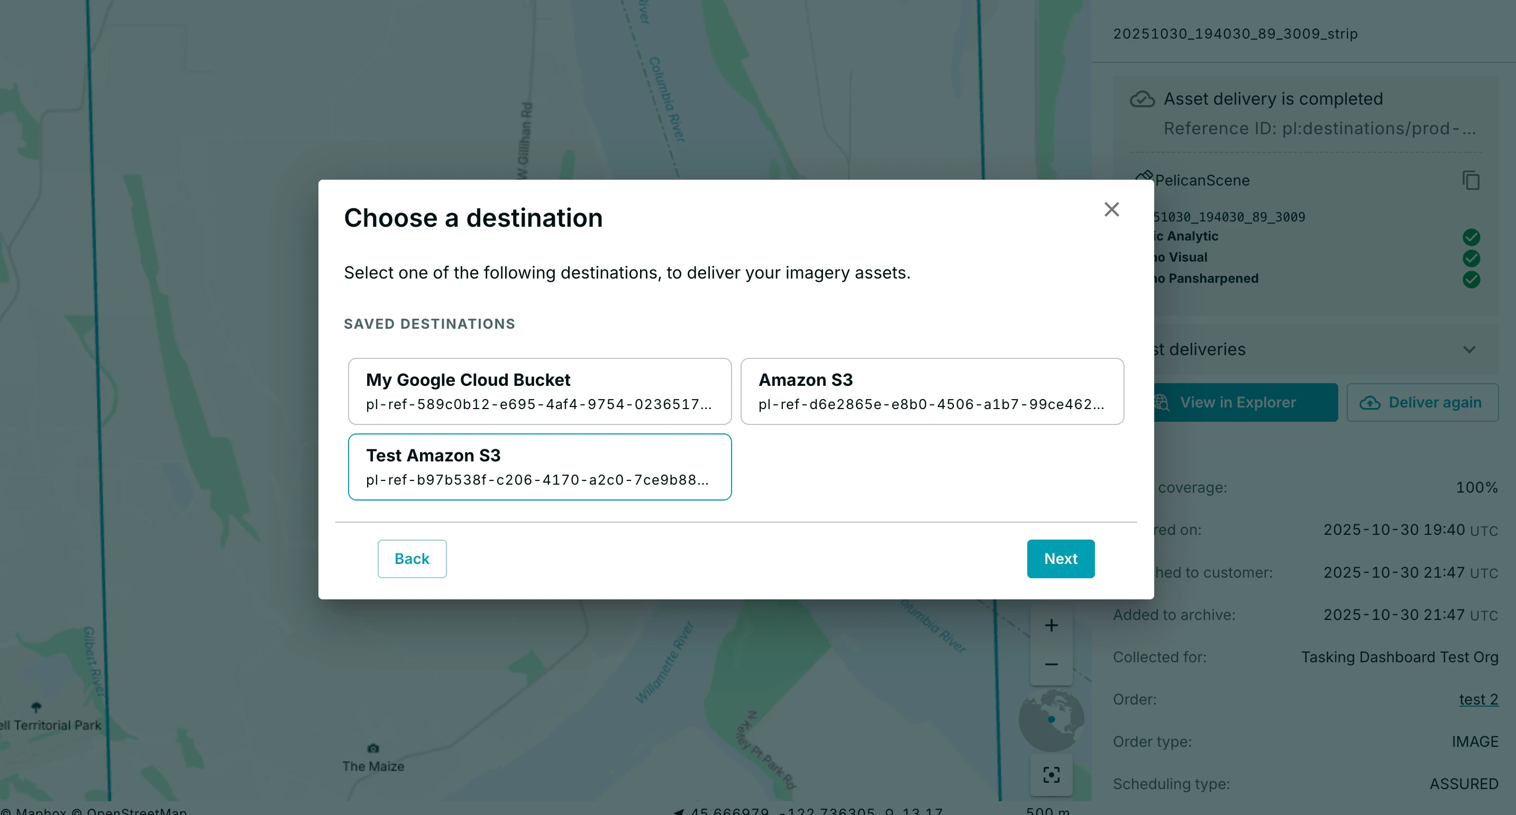This screenshot has width=1516, height=815.
Task: Collapse the deliveries section chevron
Action: [1469, 349]
